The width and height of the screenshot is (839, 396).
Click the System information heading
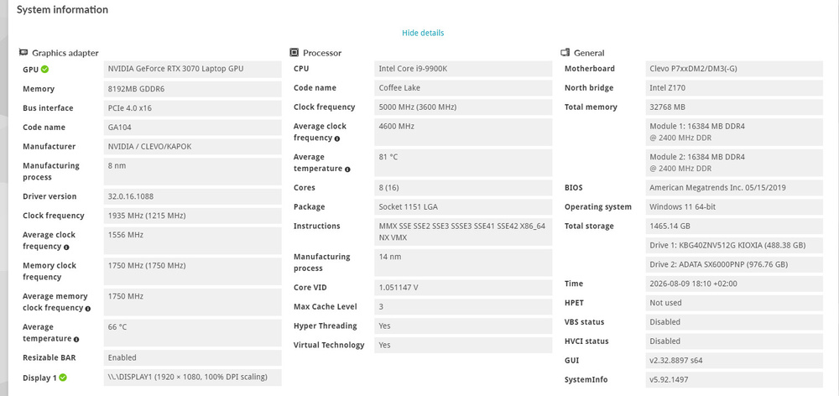point(62,9)
